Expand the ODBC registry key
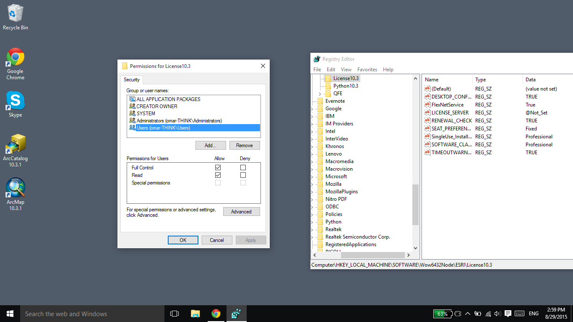The height and width of the screenshot is (322, 573). 313,207
